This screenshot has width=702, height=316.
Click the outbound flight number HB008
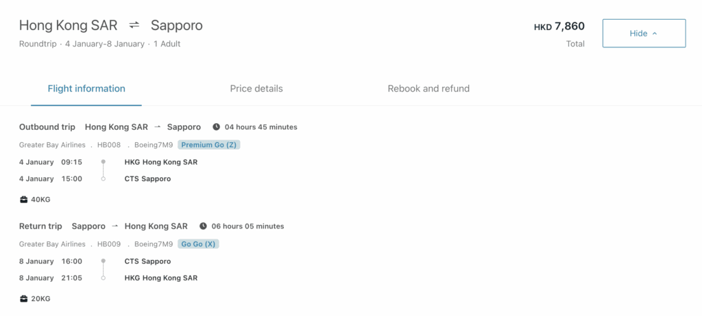click(x=109, y=145)
